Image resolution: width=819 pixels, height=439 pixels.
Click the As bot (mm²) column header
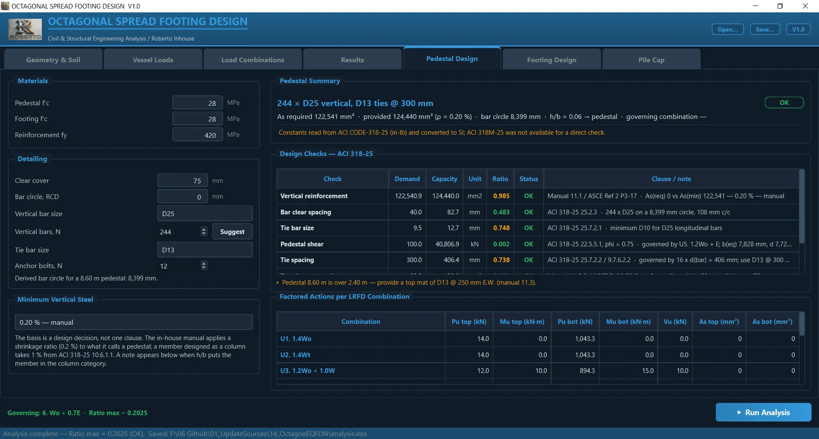tap(773, 322)
